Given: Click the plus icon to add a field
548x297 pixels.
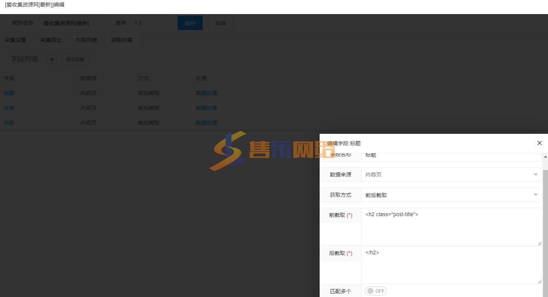Looking at the screenshot, I should [x=52, y=59].
